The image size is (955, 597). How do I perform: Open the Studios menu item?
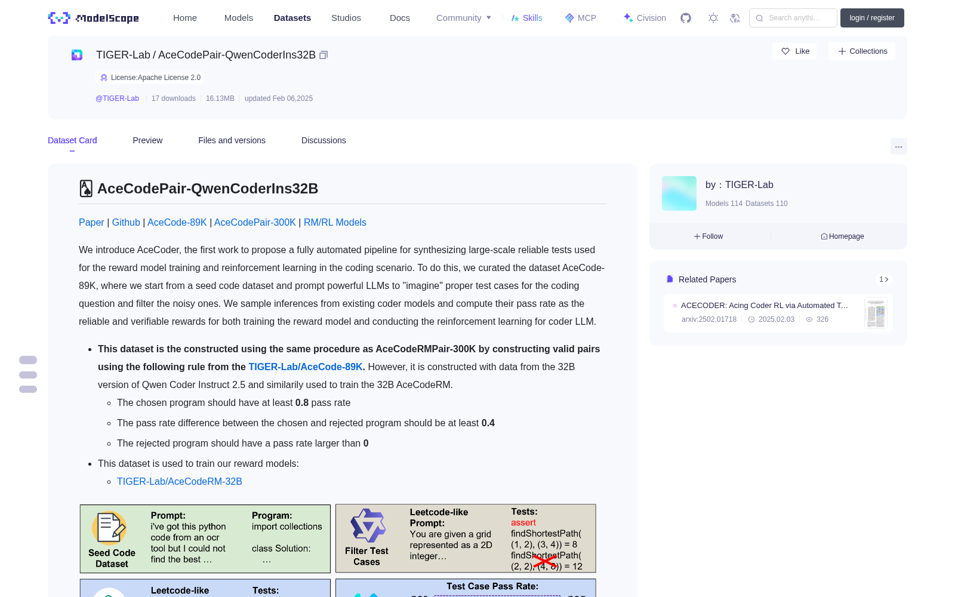(x=346, y=18)
